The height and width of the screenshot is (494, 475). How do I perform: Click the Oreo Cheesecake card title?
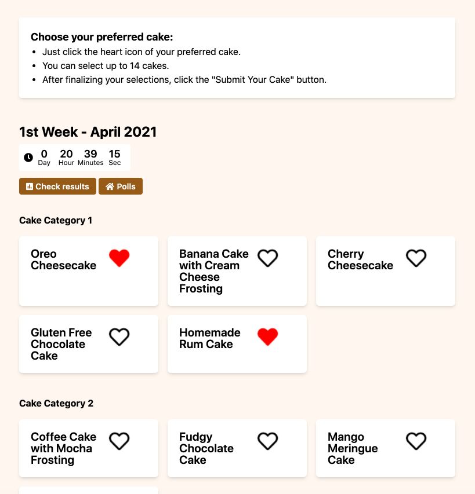tap(63, 260)
